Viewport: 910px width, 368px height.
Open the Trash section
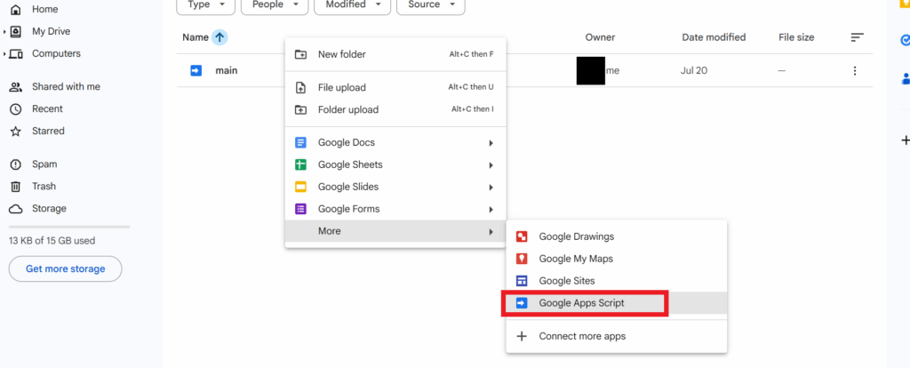coord(44,187)
